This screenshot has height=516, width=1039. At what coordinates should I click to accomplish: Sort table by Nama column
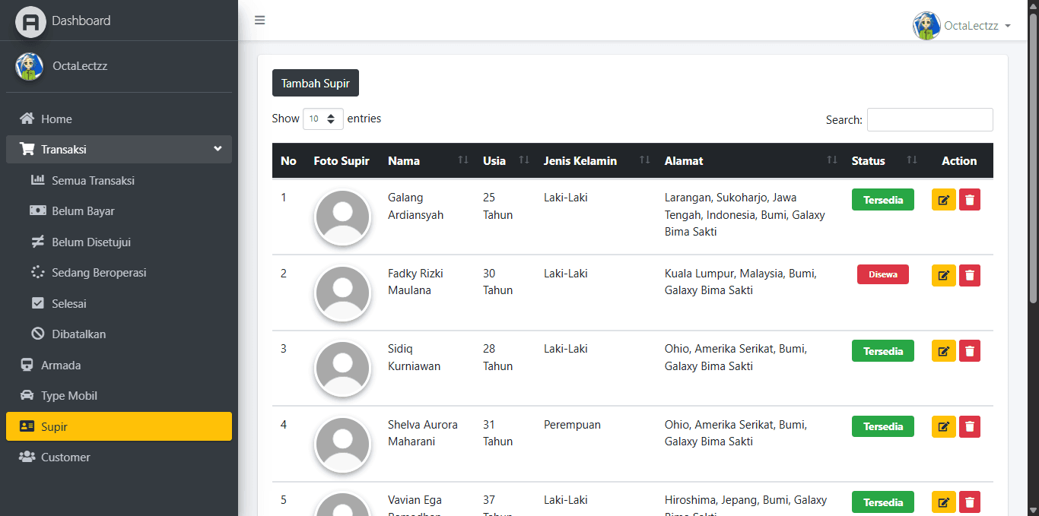(427, 160)
